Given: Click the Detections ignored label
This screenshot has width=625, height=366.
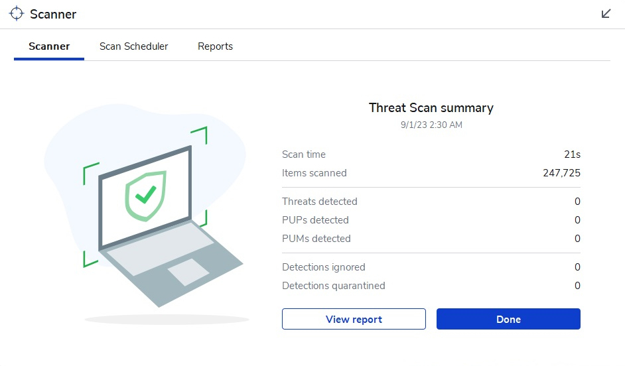Looking at the screenshot, I should [324, 267].
